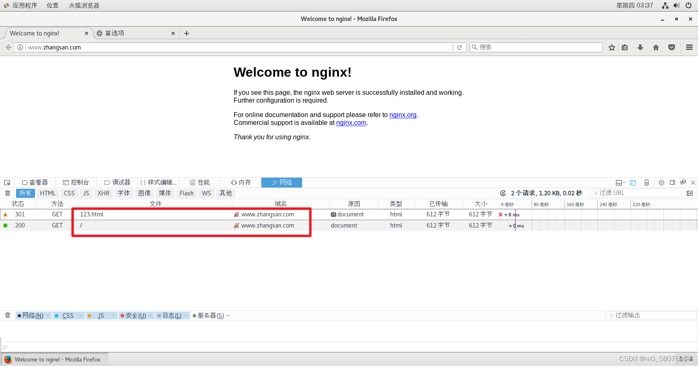Open devtools settings gear
Screen dimensions: 698x366
661,183
